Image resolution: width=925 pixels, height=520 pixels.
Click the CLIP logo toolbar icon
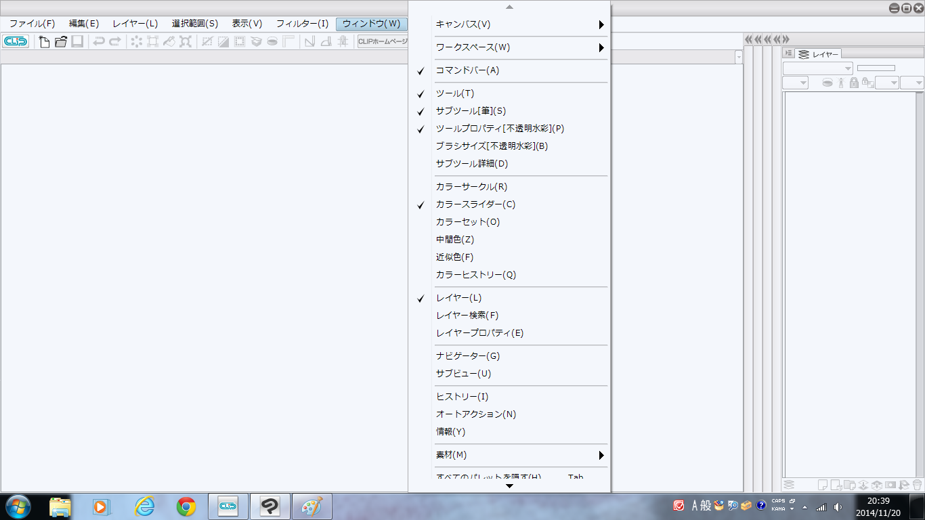coord(16,41)
